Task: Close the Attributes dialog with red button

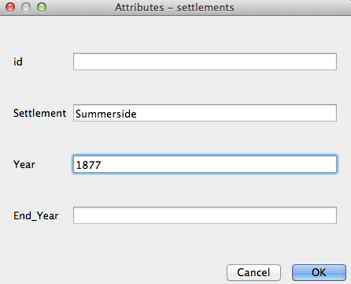Action: coord(10,7)
